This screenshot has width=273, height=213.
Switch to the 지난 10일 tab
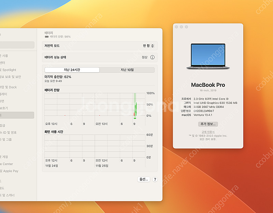pyautogui.click(x=127, y=70)
